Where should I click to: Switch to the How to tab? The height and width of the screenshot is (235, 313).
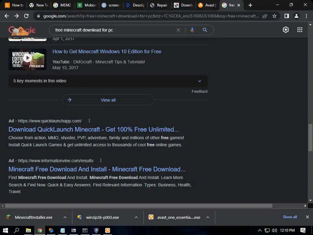(x=14, y=5)
